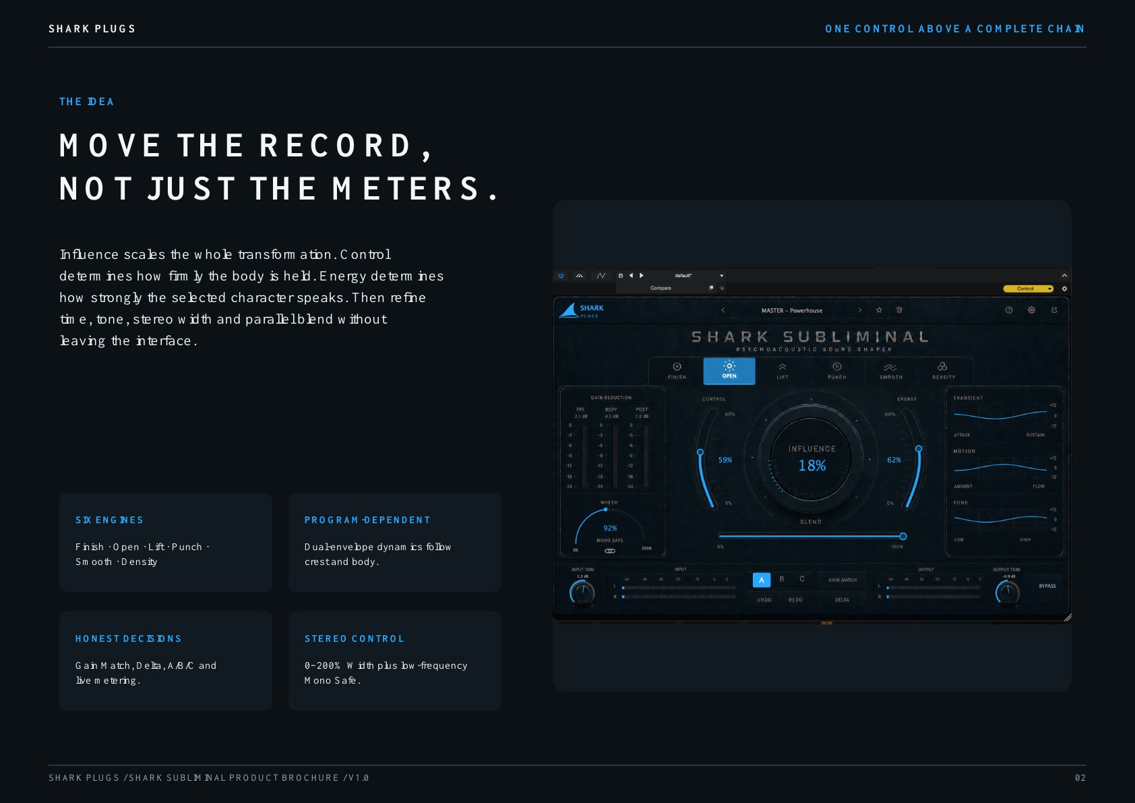Click the Transient curve display
Screen dimensions: 1135x803
point(1001,415)
